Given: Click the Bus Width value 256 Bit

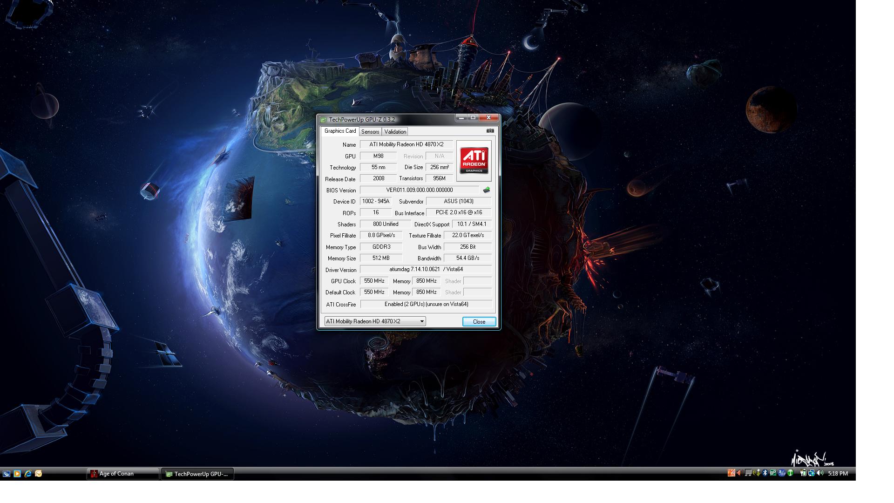Looking at the screenshot, I should tap(467, 247).
